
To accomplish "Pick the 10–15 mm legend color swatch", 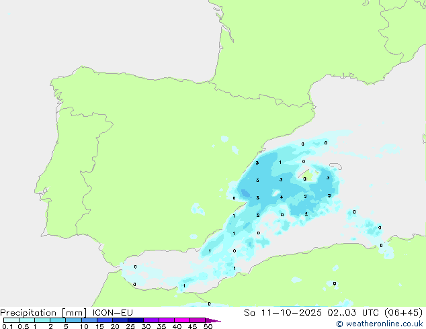I will (89, 320).
